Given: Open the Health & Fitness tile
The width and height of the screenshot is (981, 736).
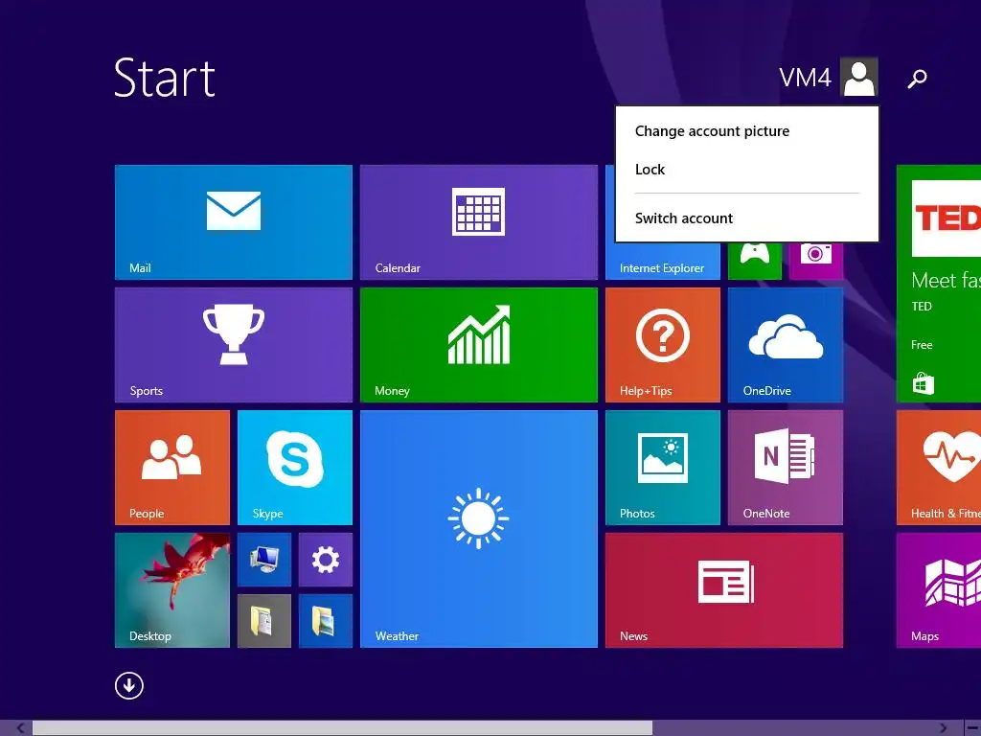Looking at the screenshot, I should click(x=939, y=468).
